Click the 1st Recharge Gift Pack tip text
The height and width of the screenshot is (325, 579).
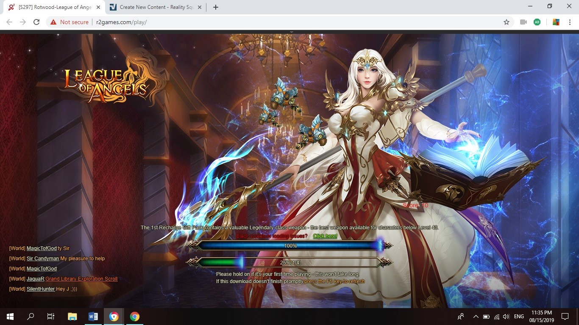(290, 228)
